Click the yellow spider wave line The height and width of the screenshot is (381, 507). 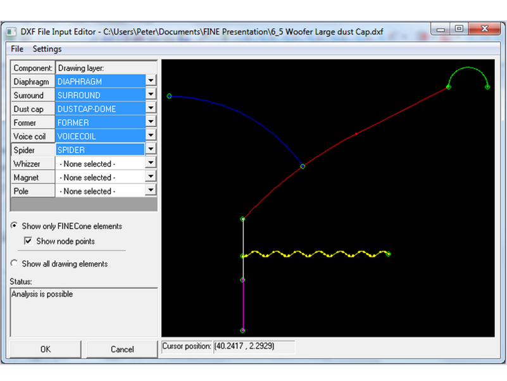[x=316, y=254]
